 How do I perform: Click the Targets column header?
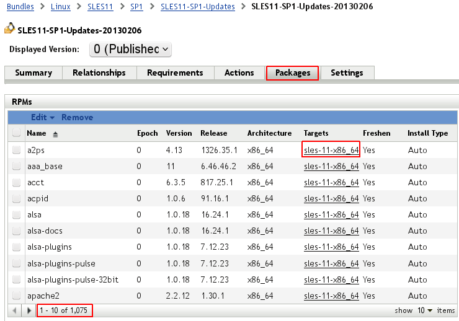coord(316,133)
